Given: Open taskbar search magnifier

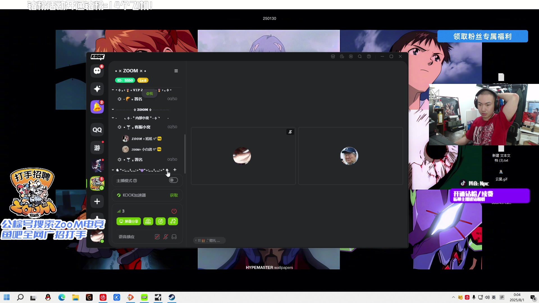Looking at the screenshot, I should pos(20,297).
